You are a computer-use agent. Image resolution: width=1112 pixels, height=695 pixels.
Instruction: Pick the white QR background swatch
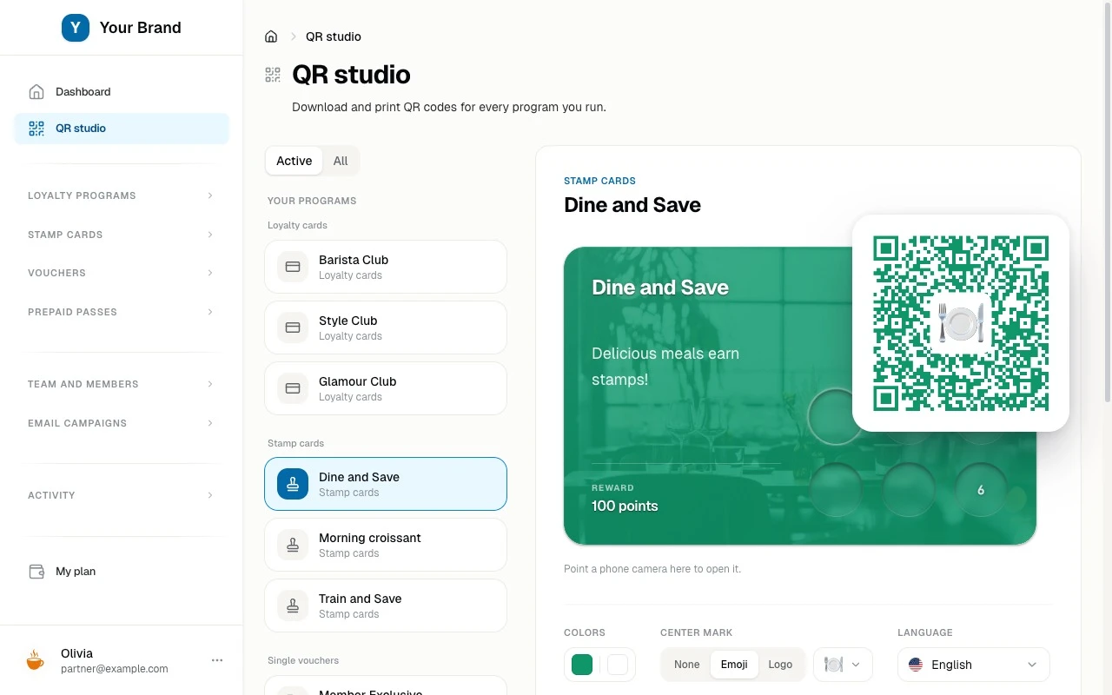[x=617, y=665]
